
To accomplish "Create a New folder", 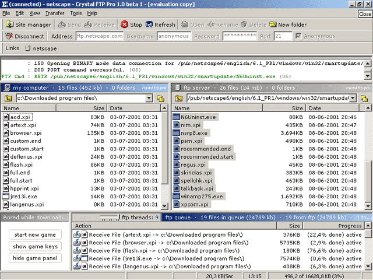I will 288,24.
